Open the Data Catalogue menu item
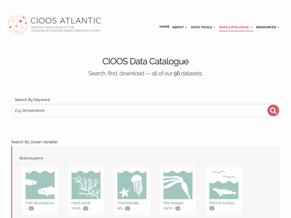 pos(236,27)
